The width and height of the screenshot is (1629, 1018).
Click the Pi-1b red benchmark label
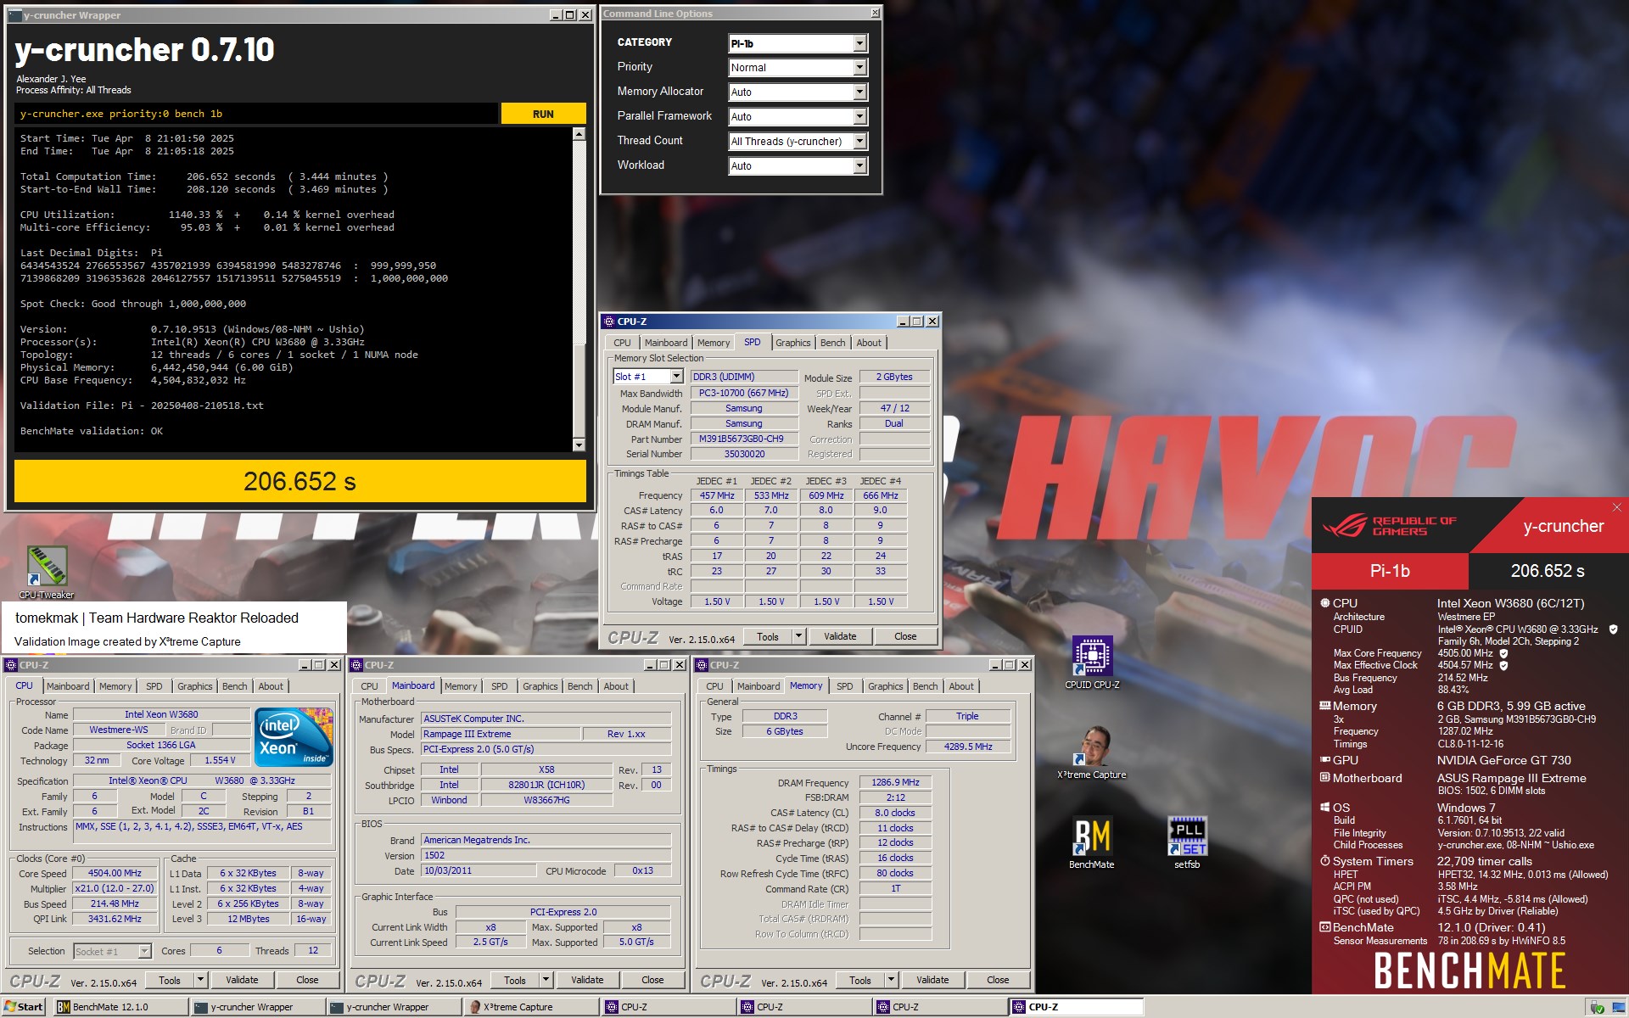tap(1390, 571)
